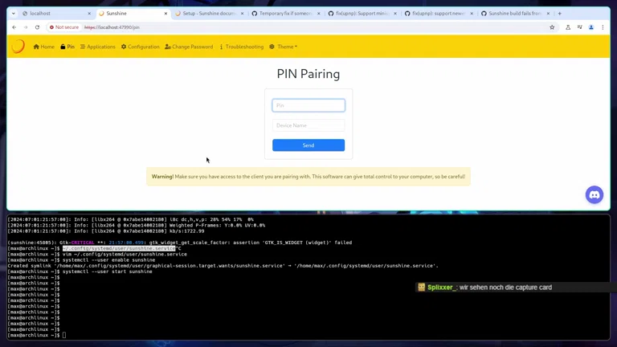Screen dimensions: 617x347
Task: Close the active Sunshine tab
Action: 165,14
